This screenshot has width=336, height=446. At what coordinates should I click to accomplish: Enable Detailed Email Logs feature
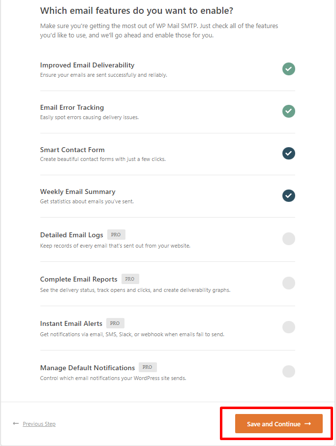[289, 239]
